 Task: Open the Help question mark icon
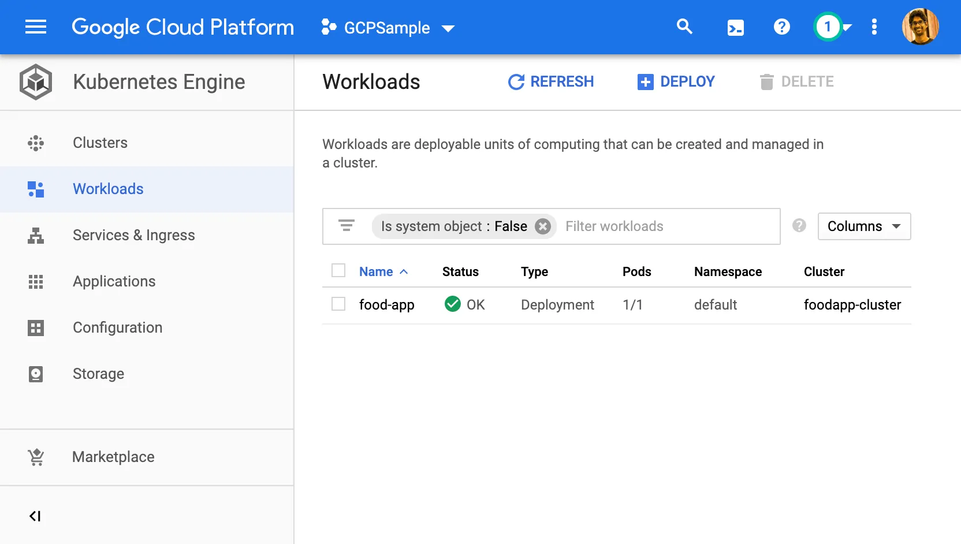point(781,27)
